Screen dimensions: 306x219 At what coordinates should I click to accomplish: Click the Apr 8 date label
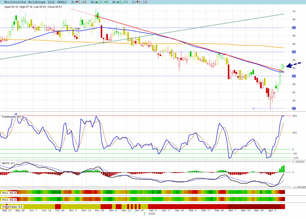click(272, 210)
